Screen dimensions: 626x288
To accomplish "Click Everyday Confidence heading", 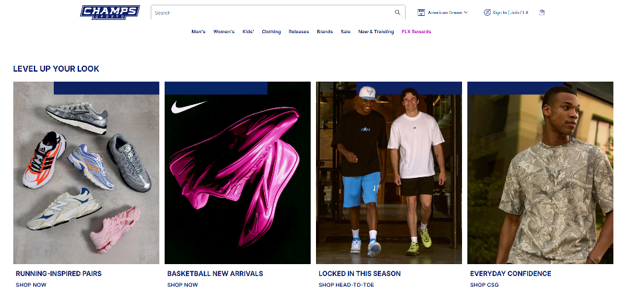I will point(510,273).
